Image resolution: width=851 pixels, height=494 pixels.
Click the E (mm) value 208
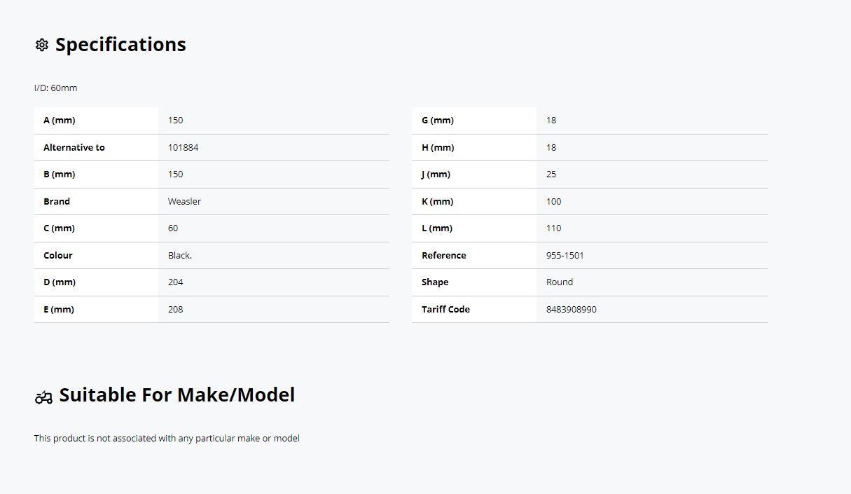[x=176, y=310]
